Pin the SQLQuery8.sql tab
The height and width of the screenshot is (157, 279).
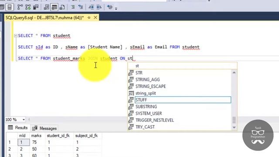click(89, 17)
